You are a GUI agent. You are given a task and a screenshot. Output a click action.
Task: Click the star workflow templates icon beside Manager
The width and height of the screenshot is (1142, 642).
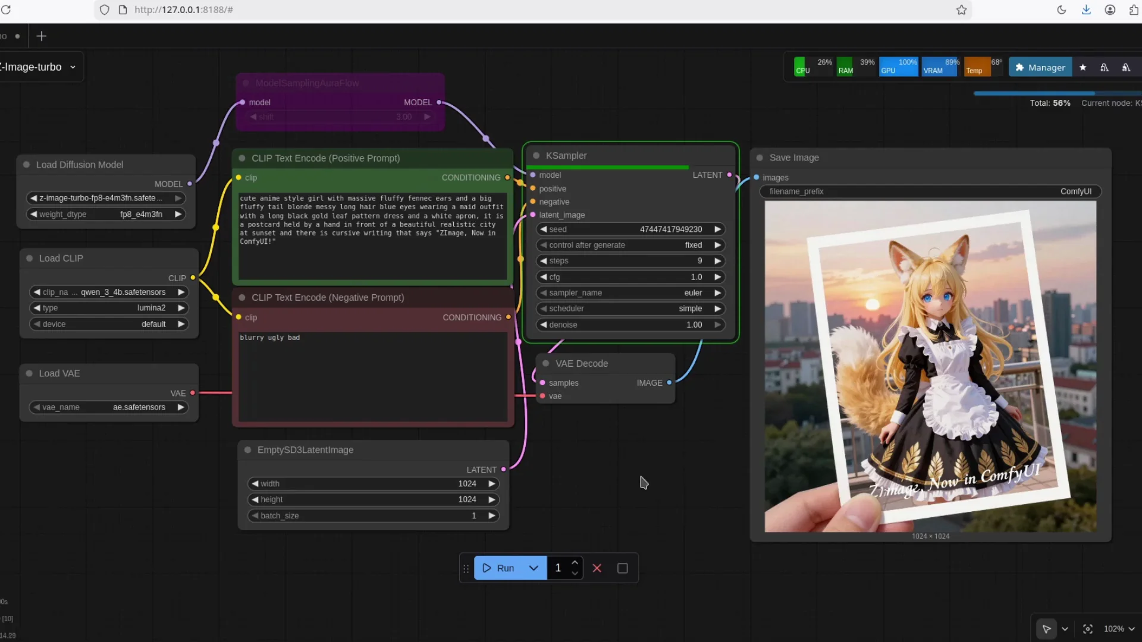click(1083, 67)
